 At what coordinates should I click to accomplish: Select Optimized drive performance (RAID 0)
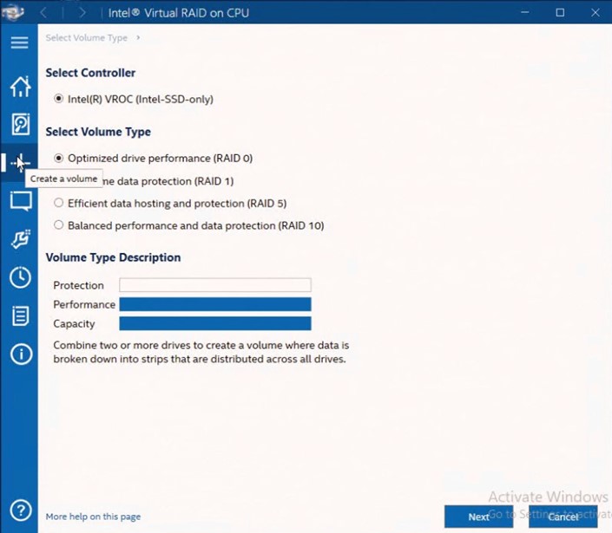[59, 159]
